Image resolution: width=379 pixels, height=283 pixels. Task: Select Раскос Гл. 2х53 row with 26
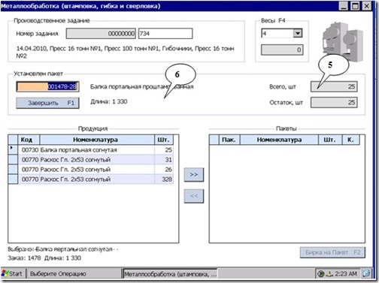pos(90,169)
